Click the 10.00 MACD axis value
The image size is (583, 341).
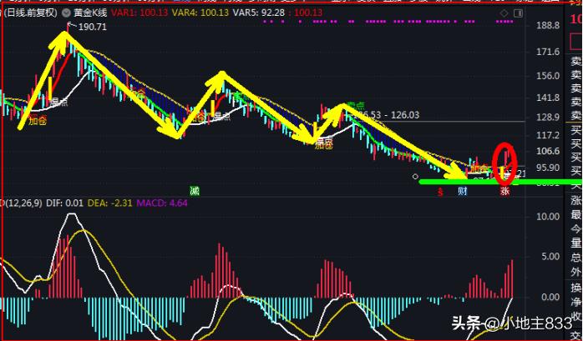548,217
